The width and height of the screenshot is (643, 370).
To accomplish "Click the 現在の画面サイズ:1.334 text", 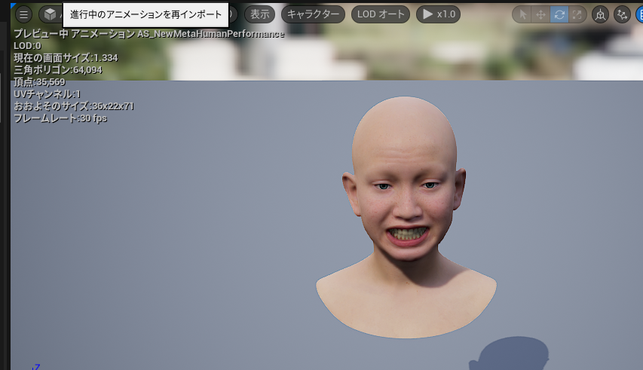I will pos(66,58).
